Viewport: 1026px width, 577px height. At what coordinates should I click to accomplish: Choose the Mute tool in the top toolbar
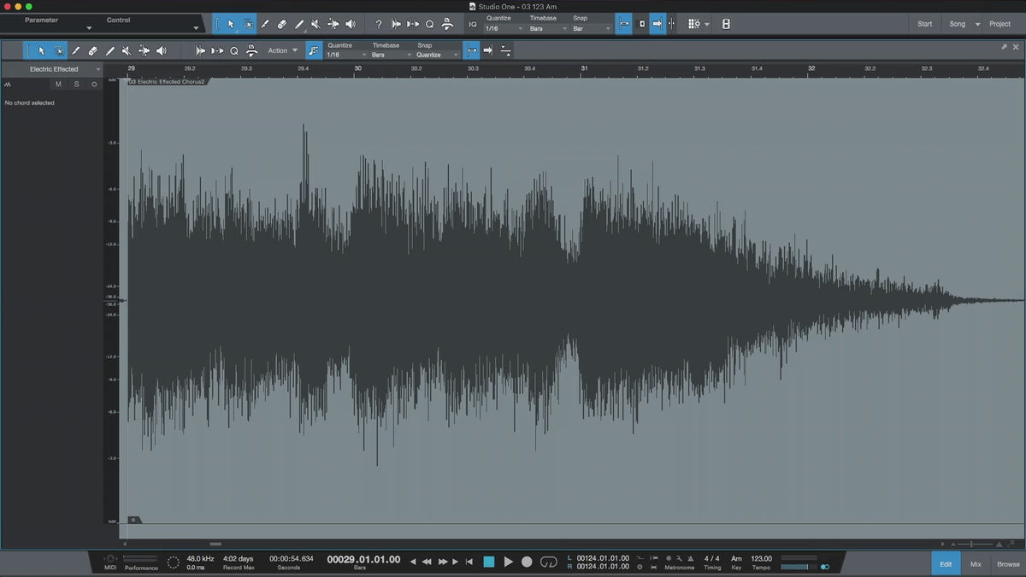pos(315,24)
